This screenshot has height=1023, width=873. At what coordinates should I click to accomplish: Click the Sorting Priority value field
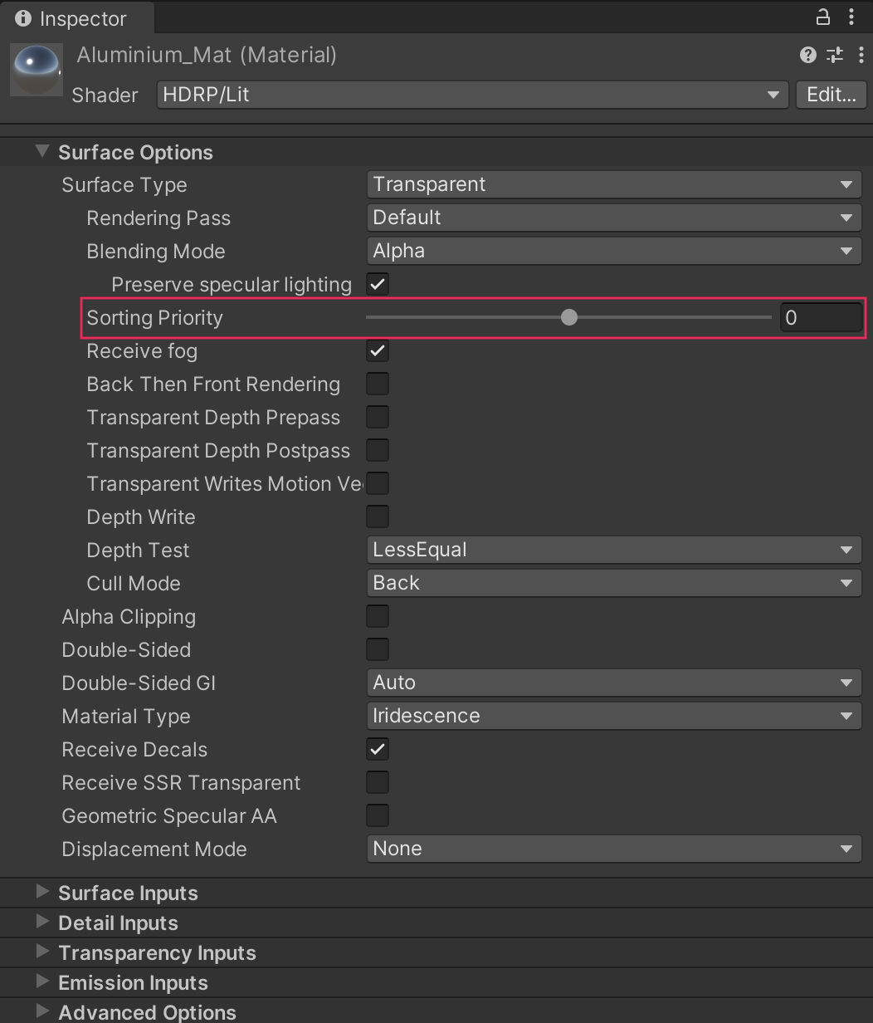click(x=820, y=317)
